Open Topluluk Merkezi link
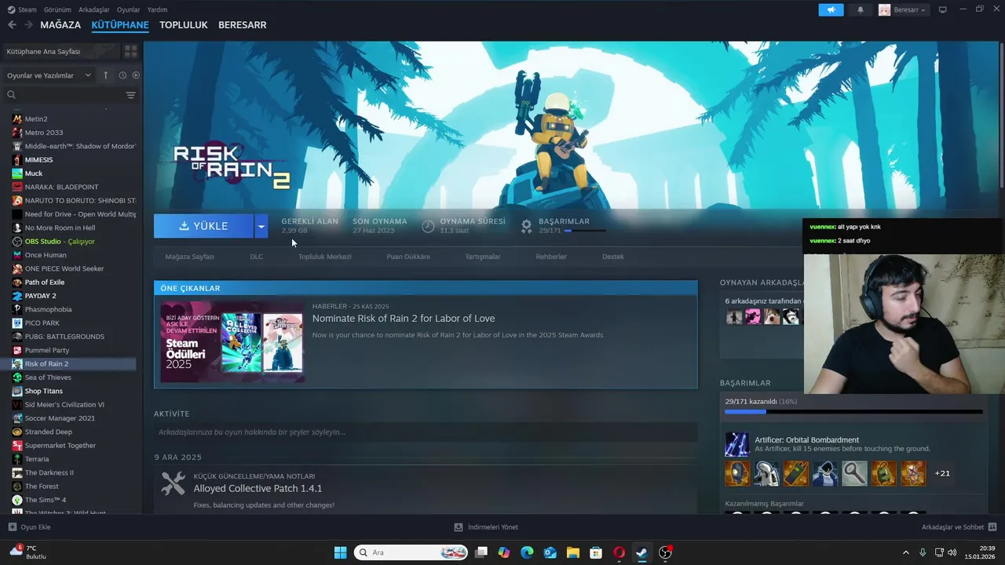 (324, 257)
